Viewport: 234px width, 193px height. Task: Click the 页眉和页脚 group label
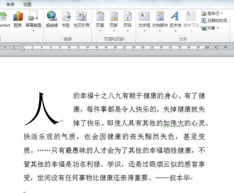[114, 39]
